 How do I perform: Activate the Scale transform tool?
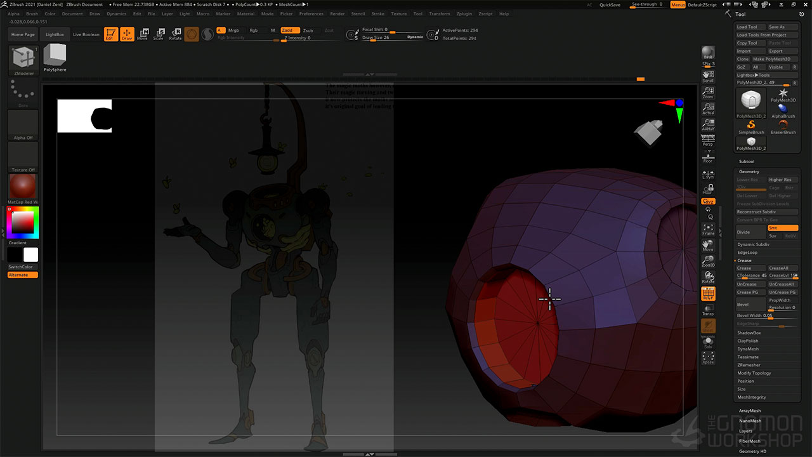tap(159, 34)
